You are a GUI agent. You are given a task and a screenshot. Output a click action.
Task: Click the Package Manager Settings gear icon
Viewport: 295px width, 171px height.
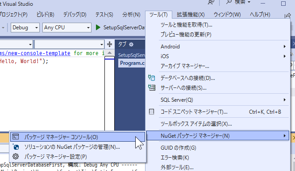coord(16,156)
